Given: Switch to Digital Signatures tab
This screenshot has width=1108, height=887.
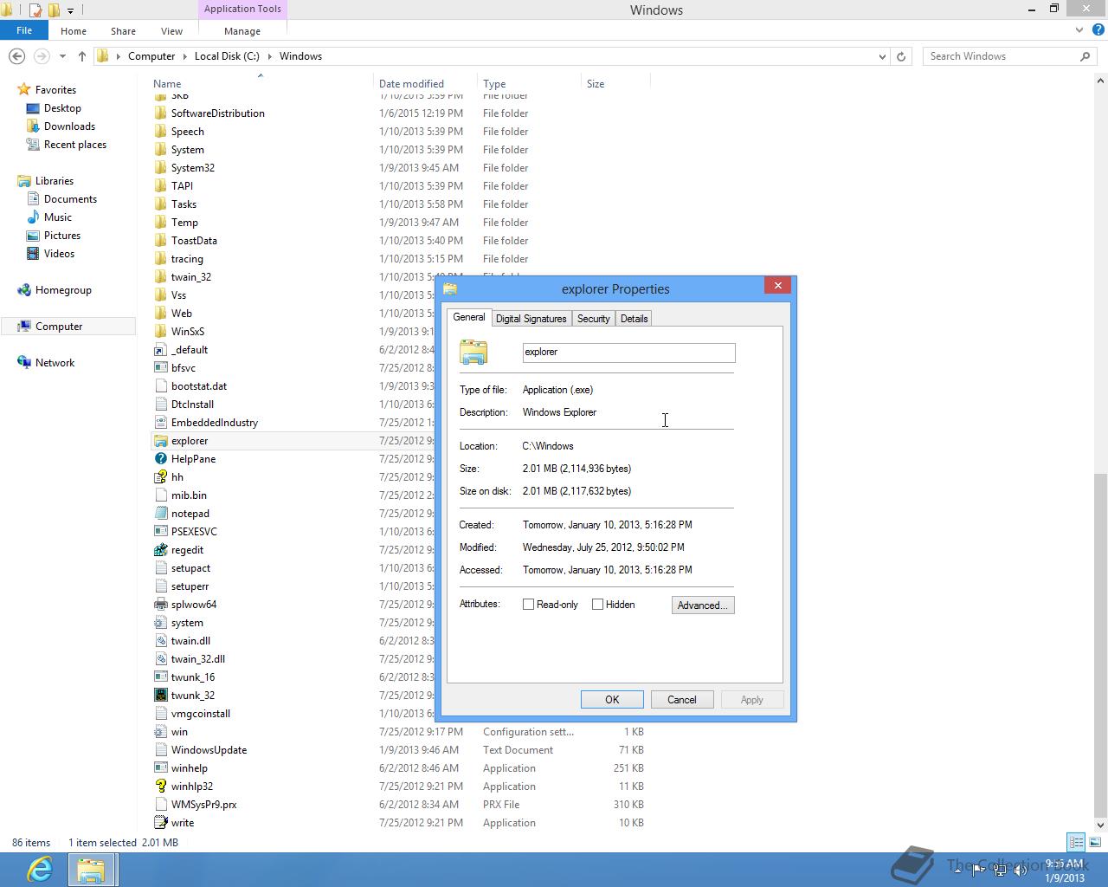Looking at the screenshot, I should click(x=531, y=319).
